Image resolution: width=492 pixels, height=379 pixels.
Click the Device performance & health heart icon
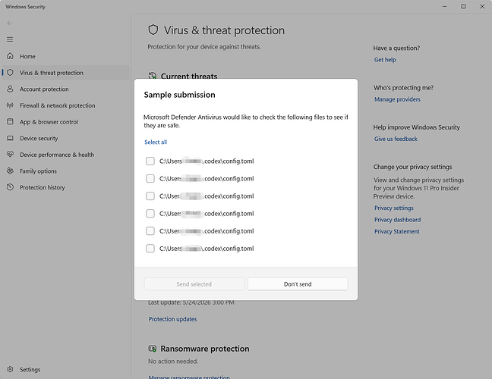pyautogui.click(x=10, y=155)
